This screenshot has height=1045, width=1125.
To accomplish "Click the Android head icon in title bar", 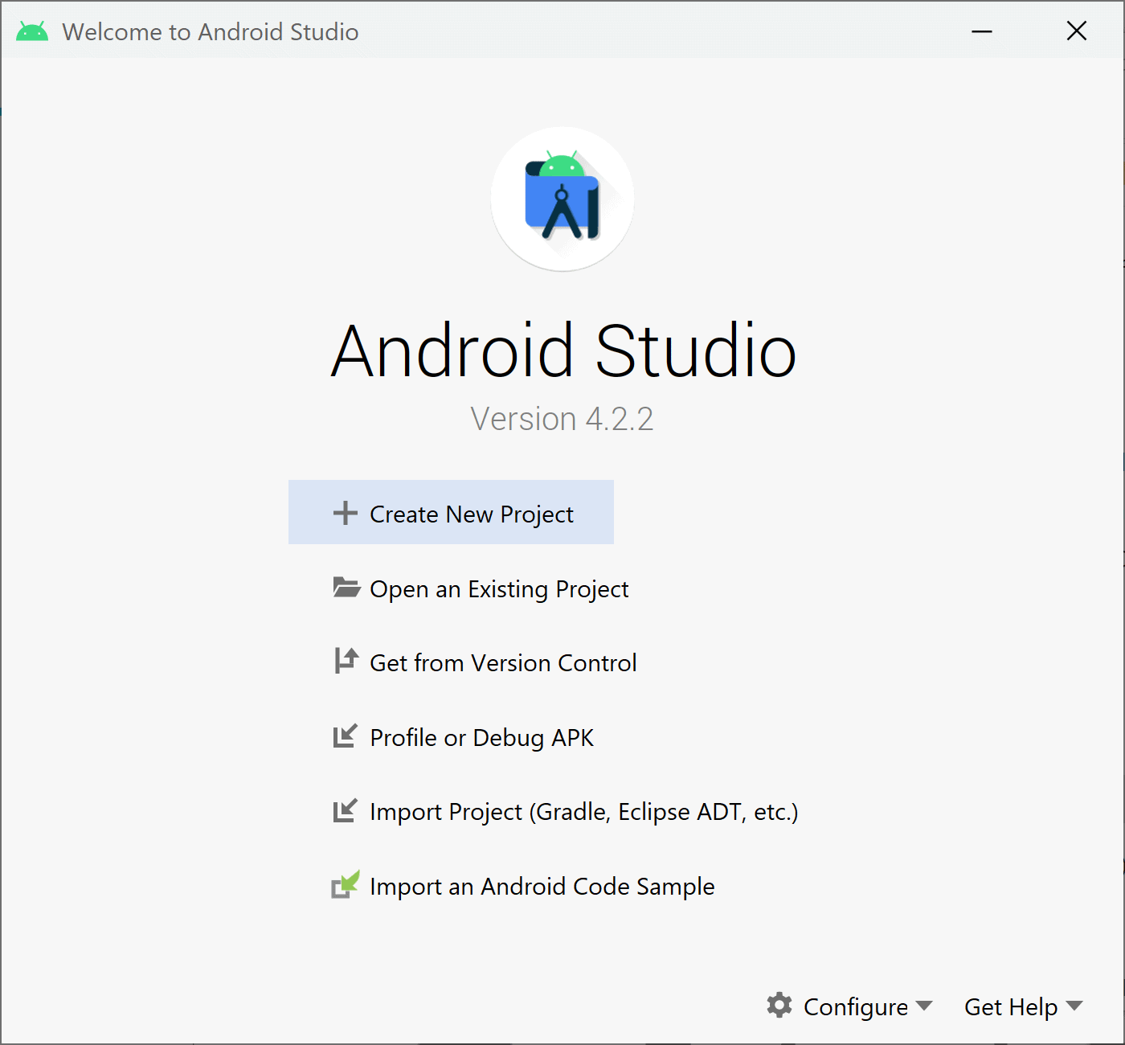I will [32, 32].
